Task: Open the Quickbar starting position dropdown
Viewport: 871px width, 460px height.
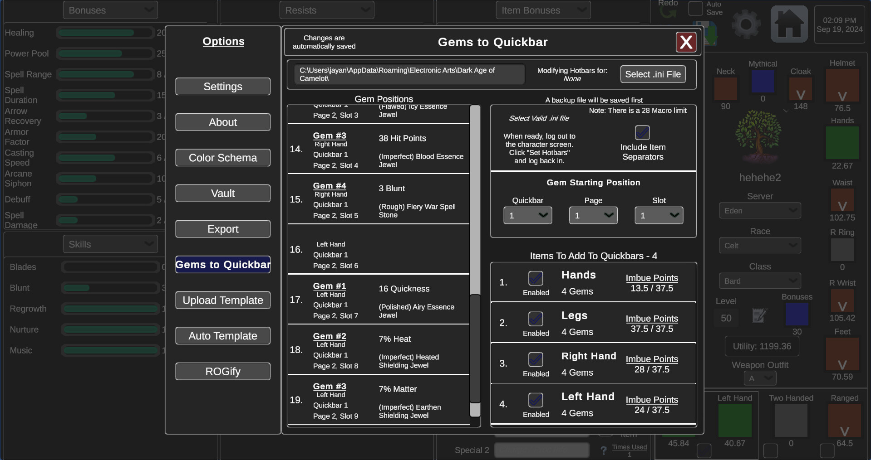Action: [x=527, y=215]
